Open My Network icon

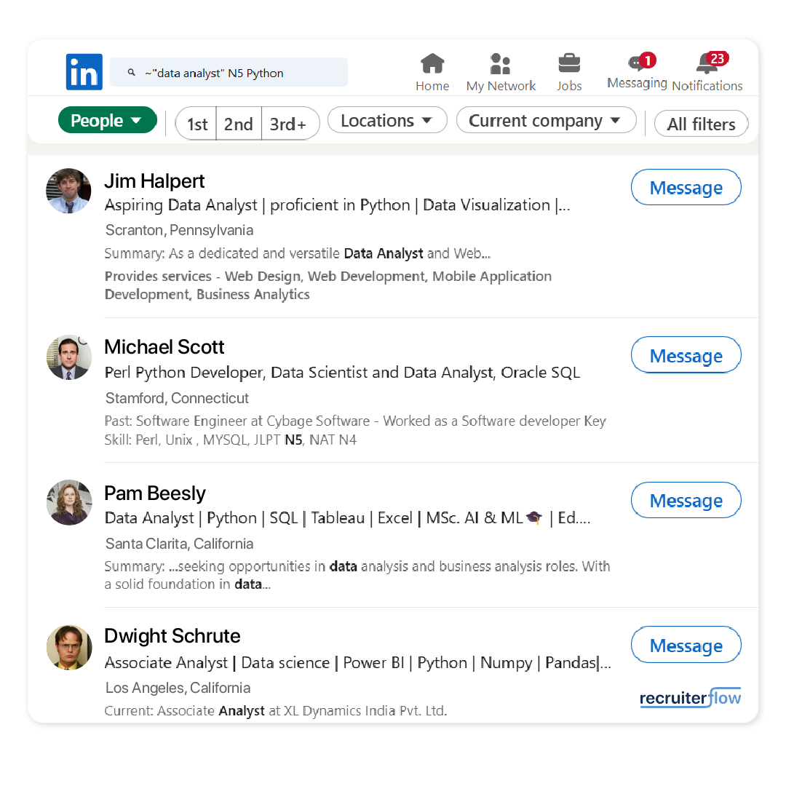point(500,65)
